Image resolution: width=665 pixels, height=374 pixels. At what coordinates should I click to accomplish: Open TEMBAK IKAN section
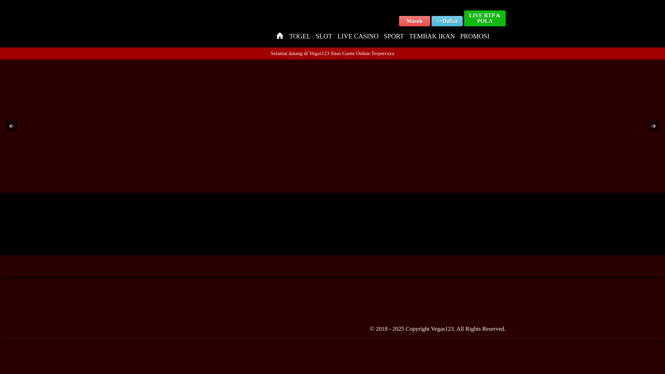(432, 36)
